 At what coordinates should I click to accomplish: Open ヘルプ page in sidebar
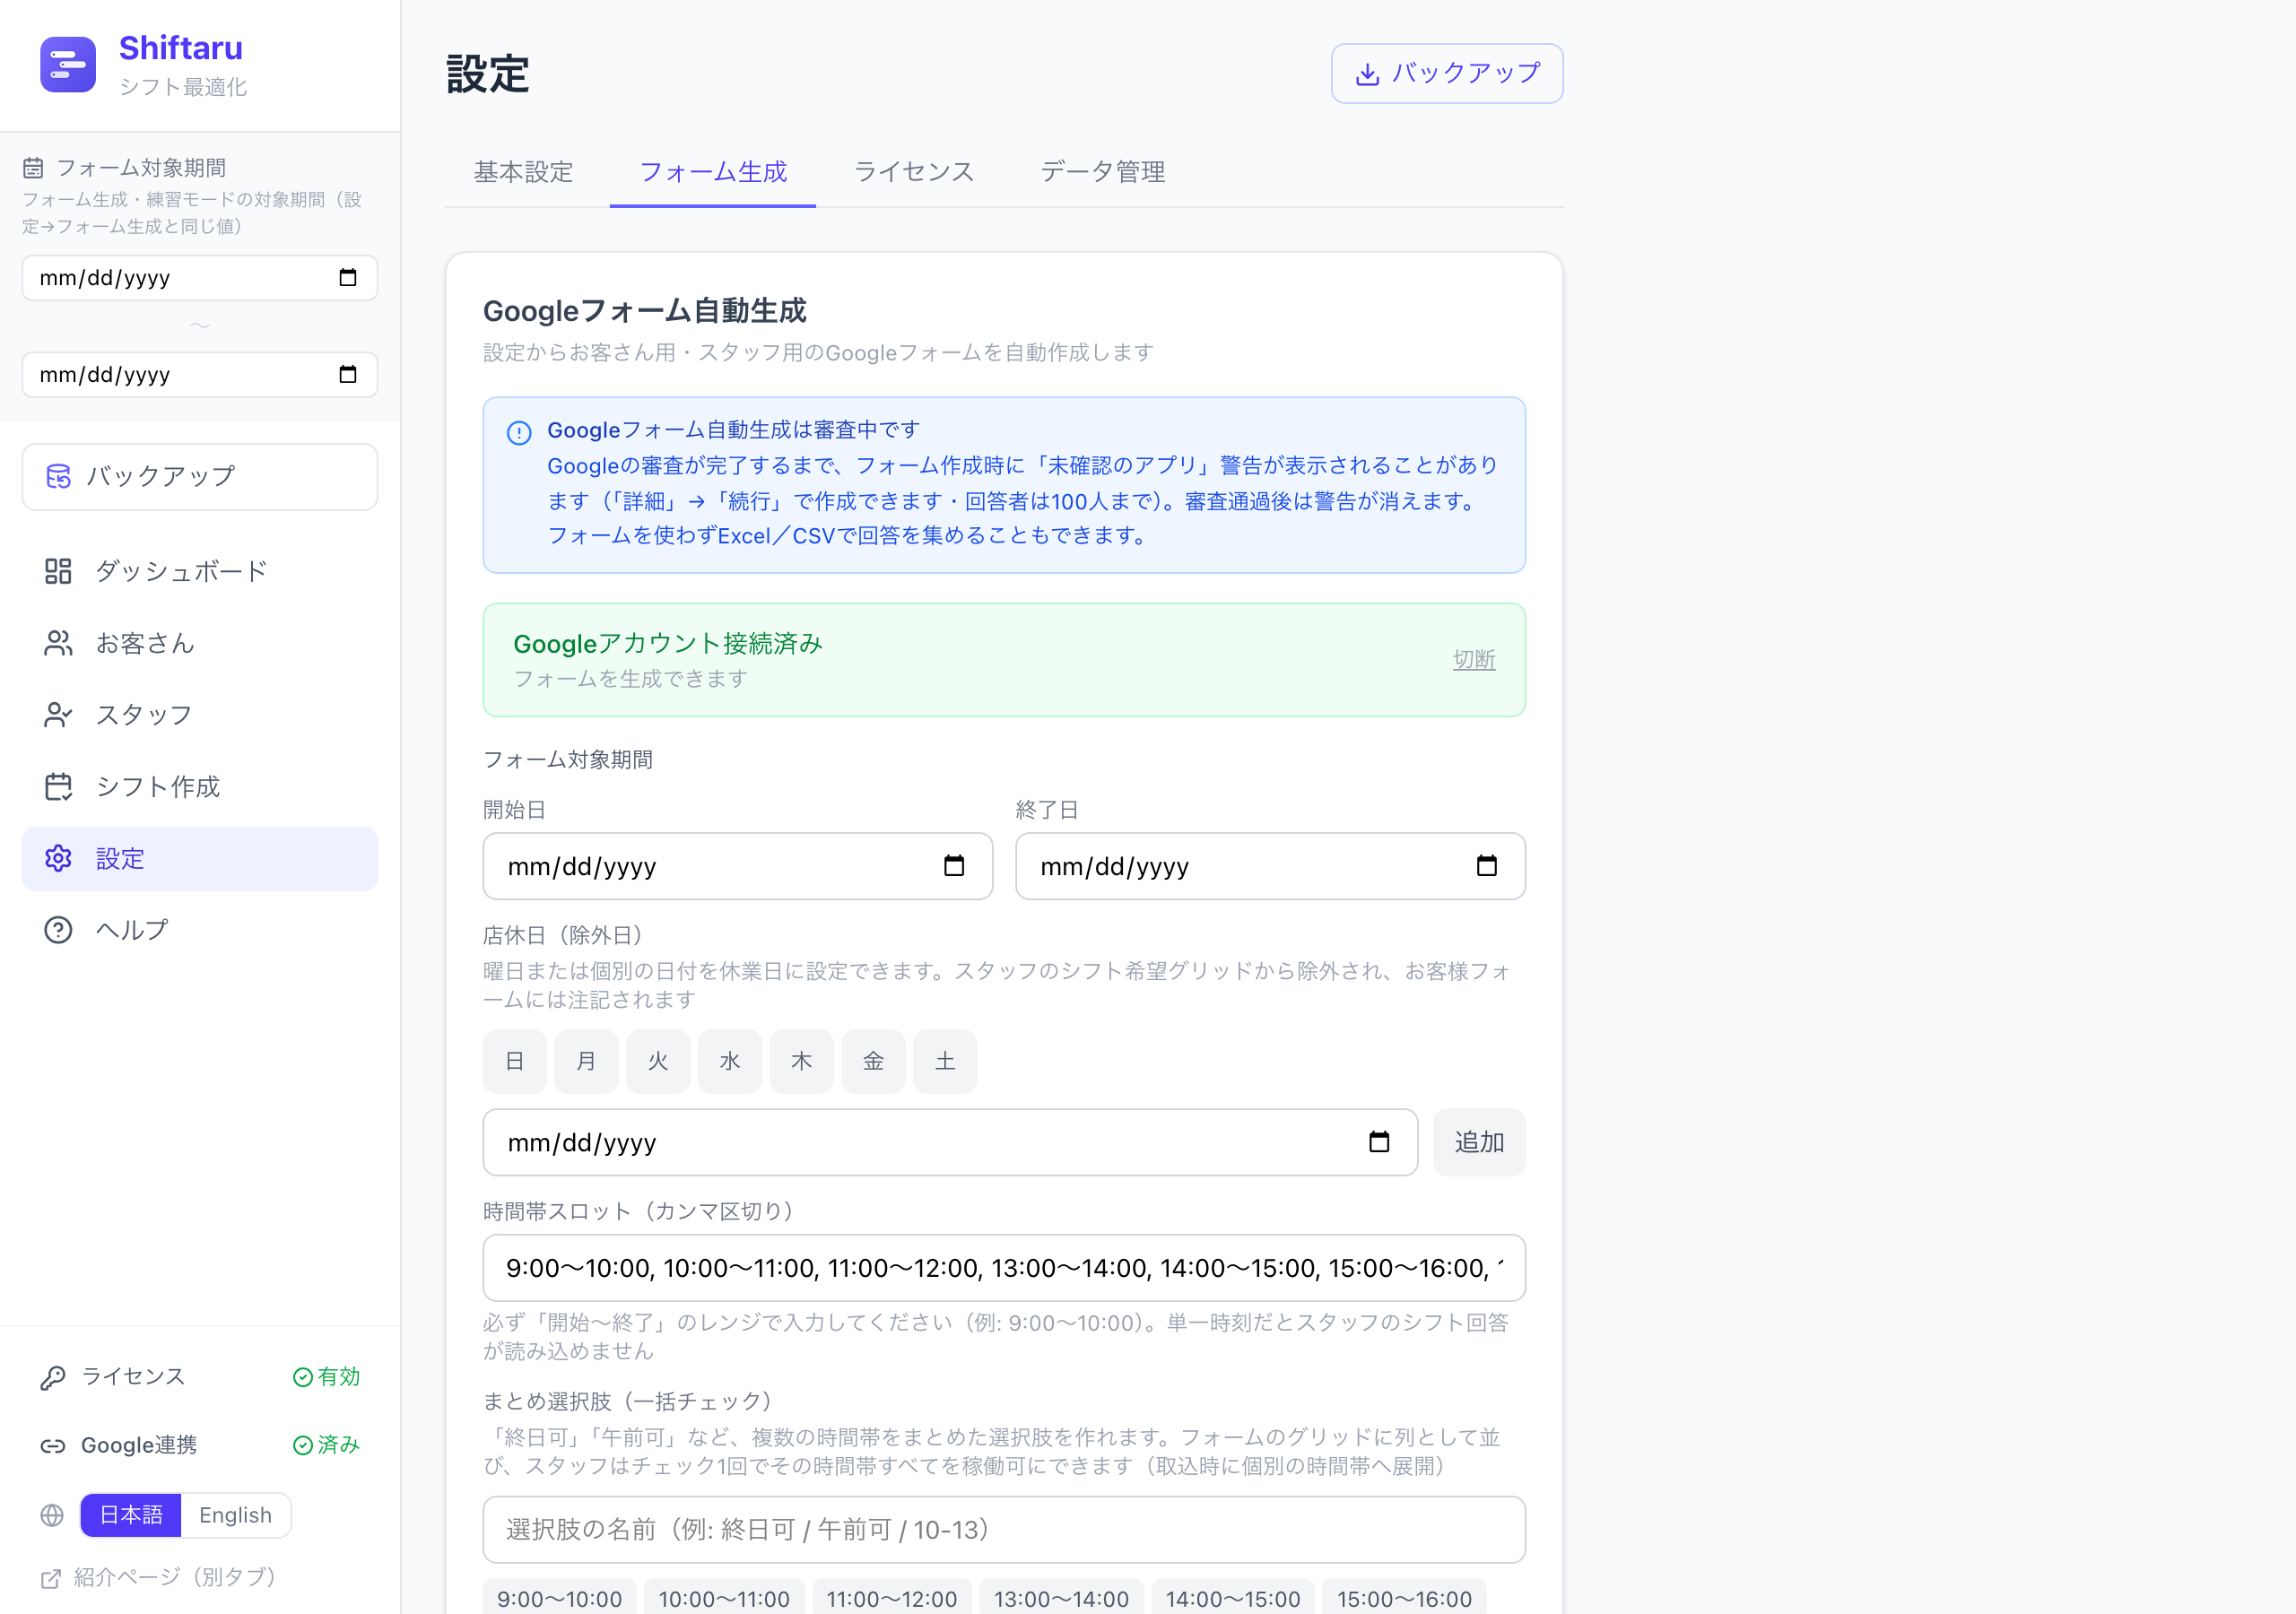[x=200, y=930]
